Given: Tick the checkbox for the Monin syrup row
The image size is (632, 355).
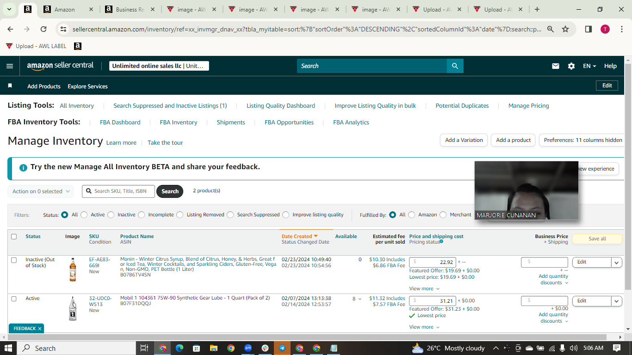Looking at the screenshot, I should tap(14, 260).
